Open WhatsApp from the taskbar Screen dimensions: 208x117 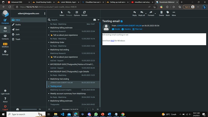click(x=96, y=114)
